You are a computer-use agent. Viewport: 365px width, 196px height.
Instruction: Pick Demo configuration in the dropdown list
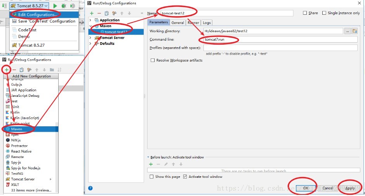(x=24, y=36)
